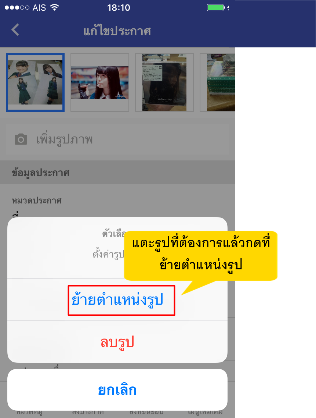The height and width of the screenshot is (418, 316).
Task: Tap the เพิ่มรูปภาพ add photo label
Action: pyautogui.click(x=64, y=140)
